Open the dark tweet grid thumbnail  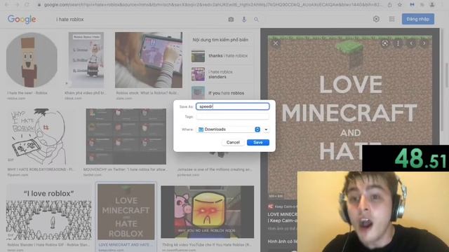126,136
